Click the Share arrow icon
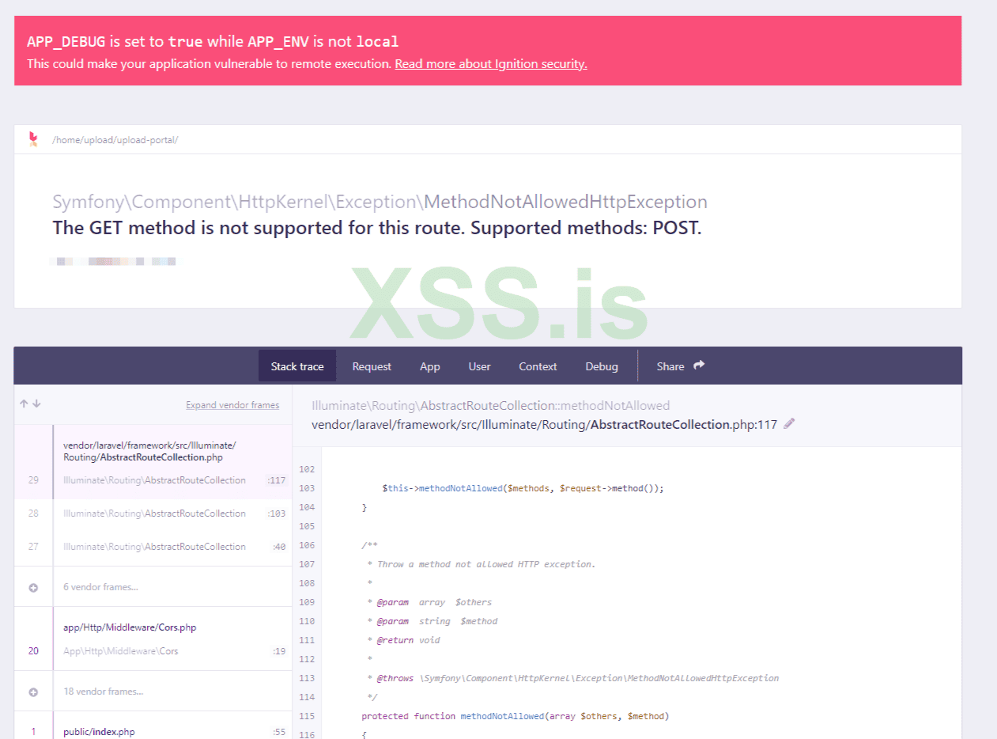The height and width of the screenshot is (739, 997). coord(699,366)
